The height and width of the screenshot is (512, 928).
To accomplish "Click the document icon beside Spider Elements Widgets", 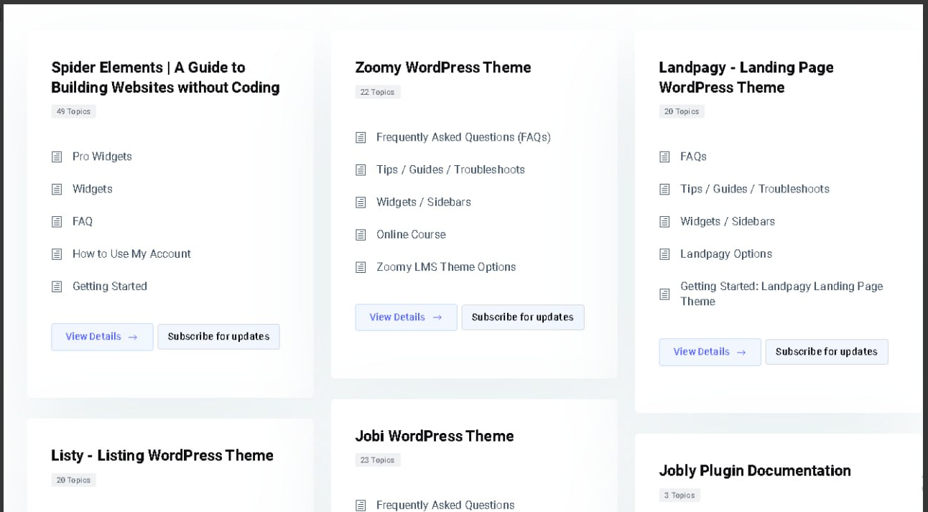I will coord(57,189).
